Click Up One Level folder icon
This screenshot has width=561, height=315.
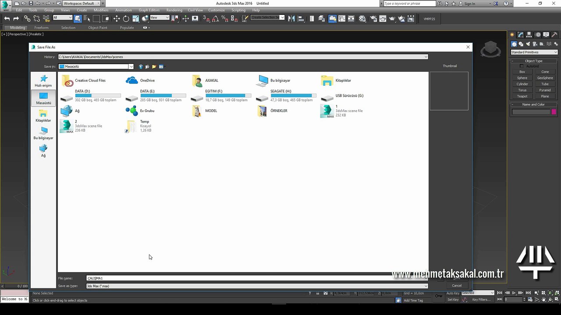click(147, 66)
